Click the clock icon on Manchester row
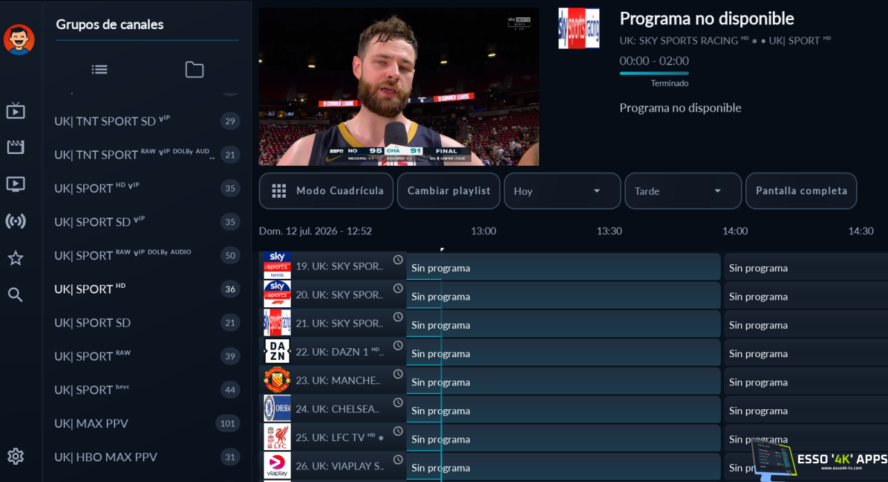The height and width of the screenshot is (482, 888). tap(398, 374)
